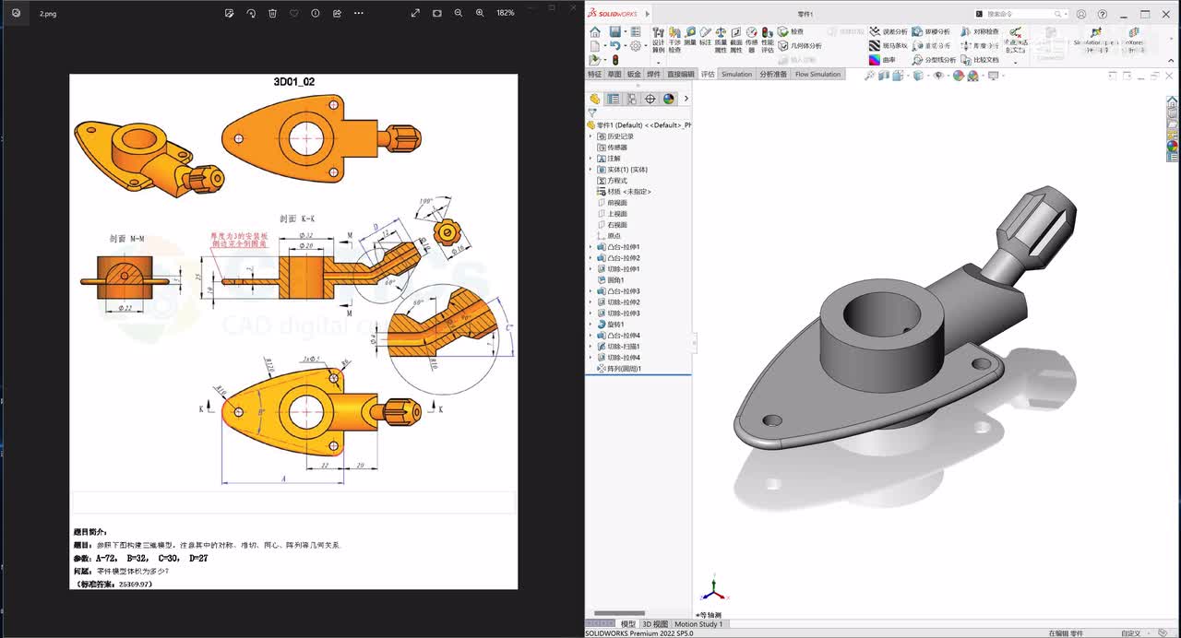
Task: Mark 2.png as favorite with heart icon
Action: 294,13
